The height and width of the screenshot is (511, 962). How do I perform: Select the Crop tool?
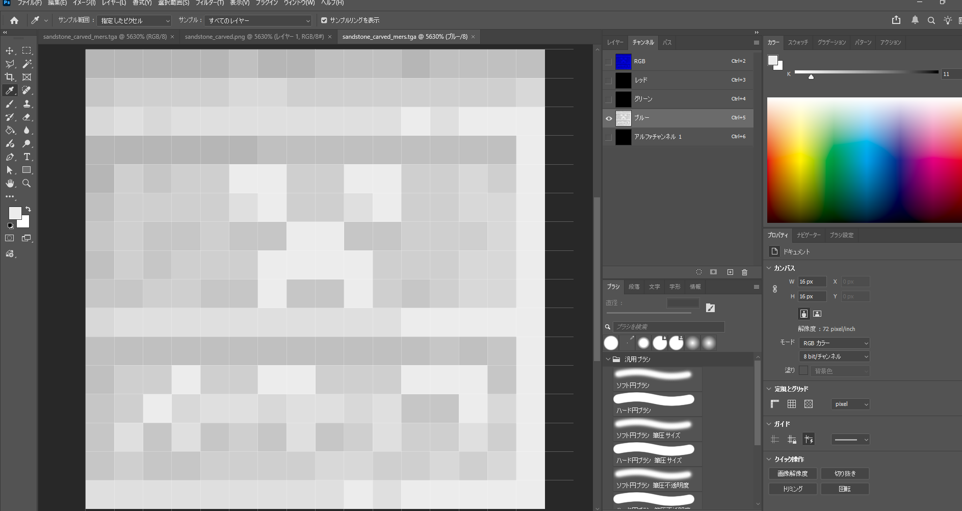tap(10, 77)
